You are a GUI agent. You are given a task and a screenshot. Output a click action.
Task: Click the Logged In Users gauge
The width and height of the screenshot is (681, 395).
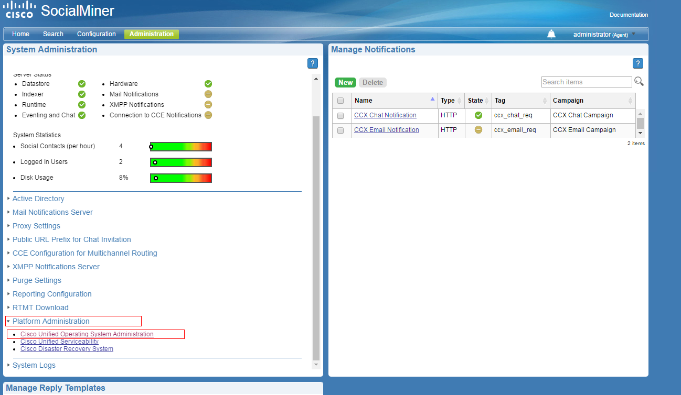click(180, 162)
